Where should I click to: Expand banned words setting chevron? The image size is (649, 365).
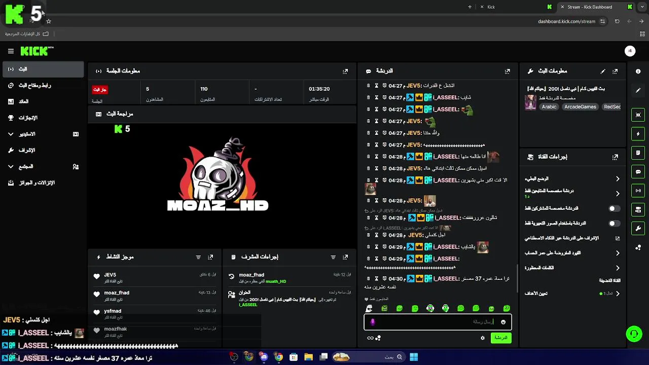(618, 268)
